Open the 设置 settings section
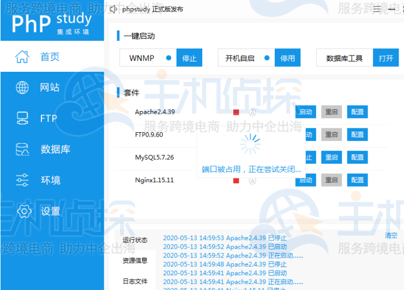This screenshot has width=404, height=290. (x=52, y=211)
